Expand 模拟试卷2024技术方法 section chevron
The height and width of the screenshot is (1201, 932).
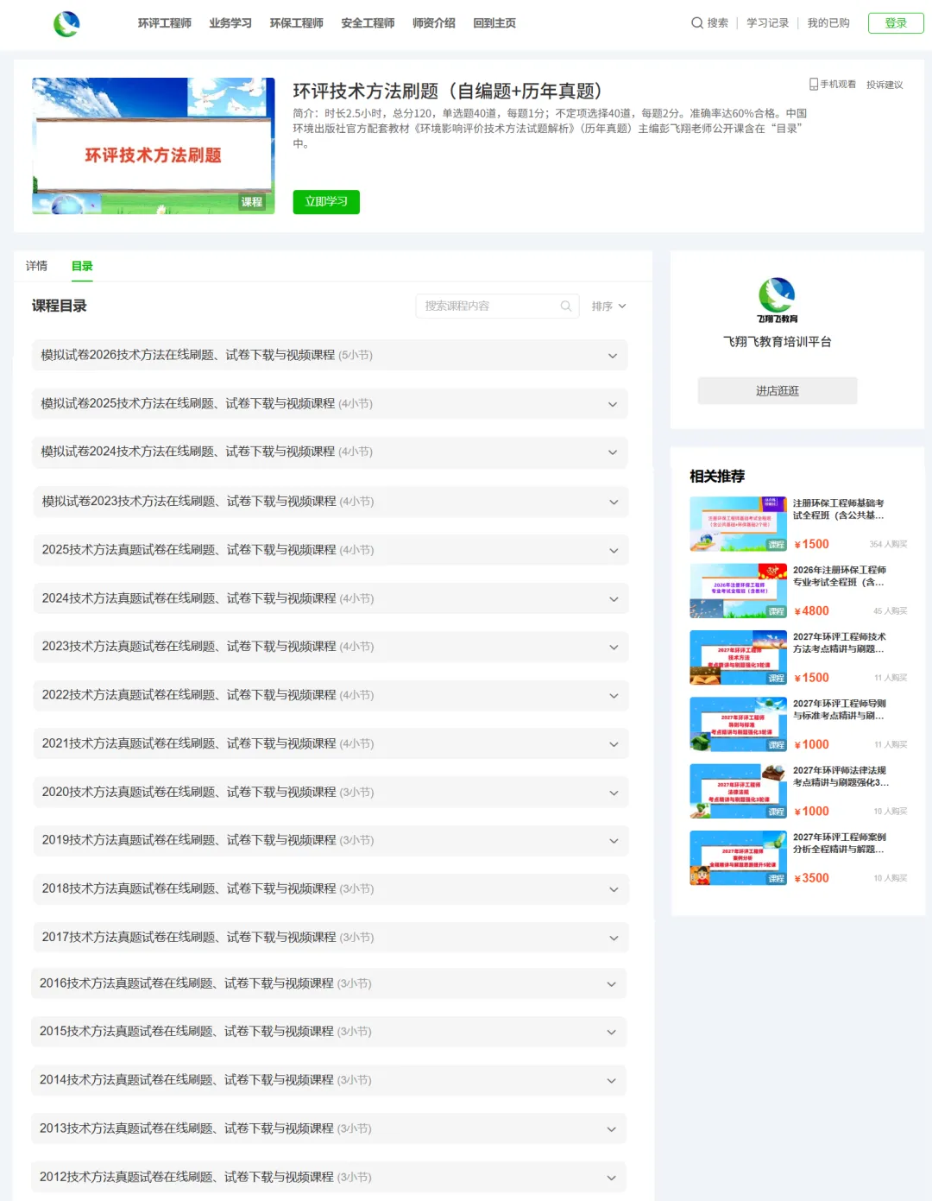(613, 452)
